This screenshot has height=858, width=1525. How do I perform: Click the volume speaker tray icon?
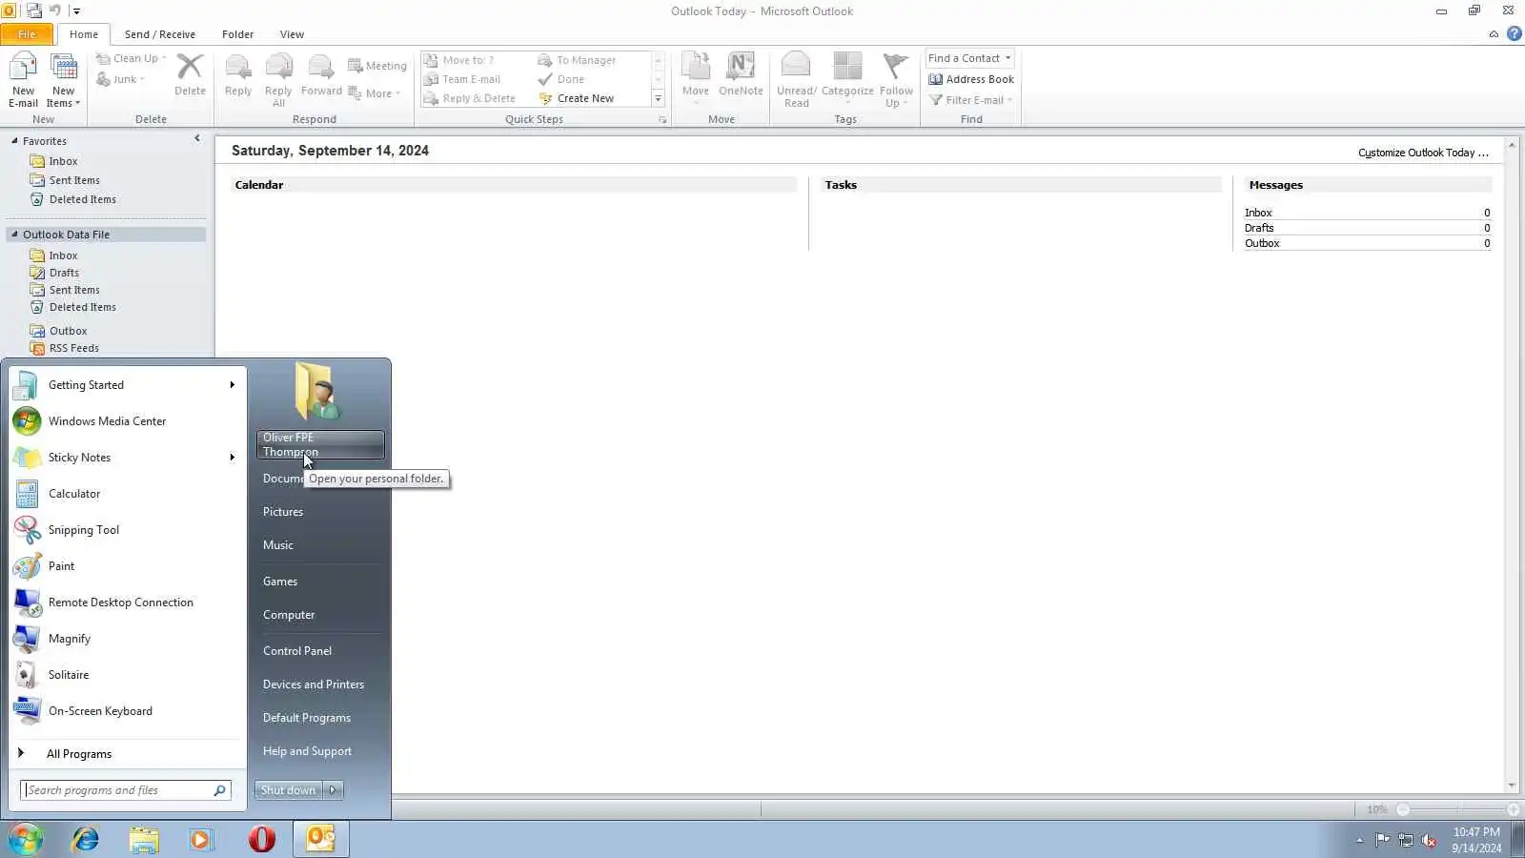(x=1429, y=840)
